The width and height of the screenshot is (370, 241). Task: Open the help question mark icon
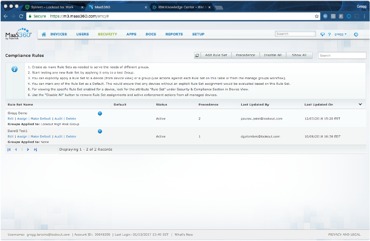click(329, 34)
